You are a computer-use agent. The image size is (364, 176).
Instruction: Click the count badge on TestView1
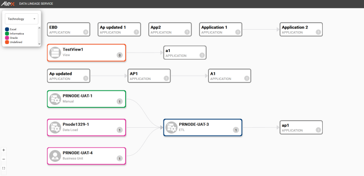pos(119,55)
